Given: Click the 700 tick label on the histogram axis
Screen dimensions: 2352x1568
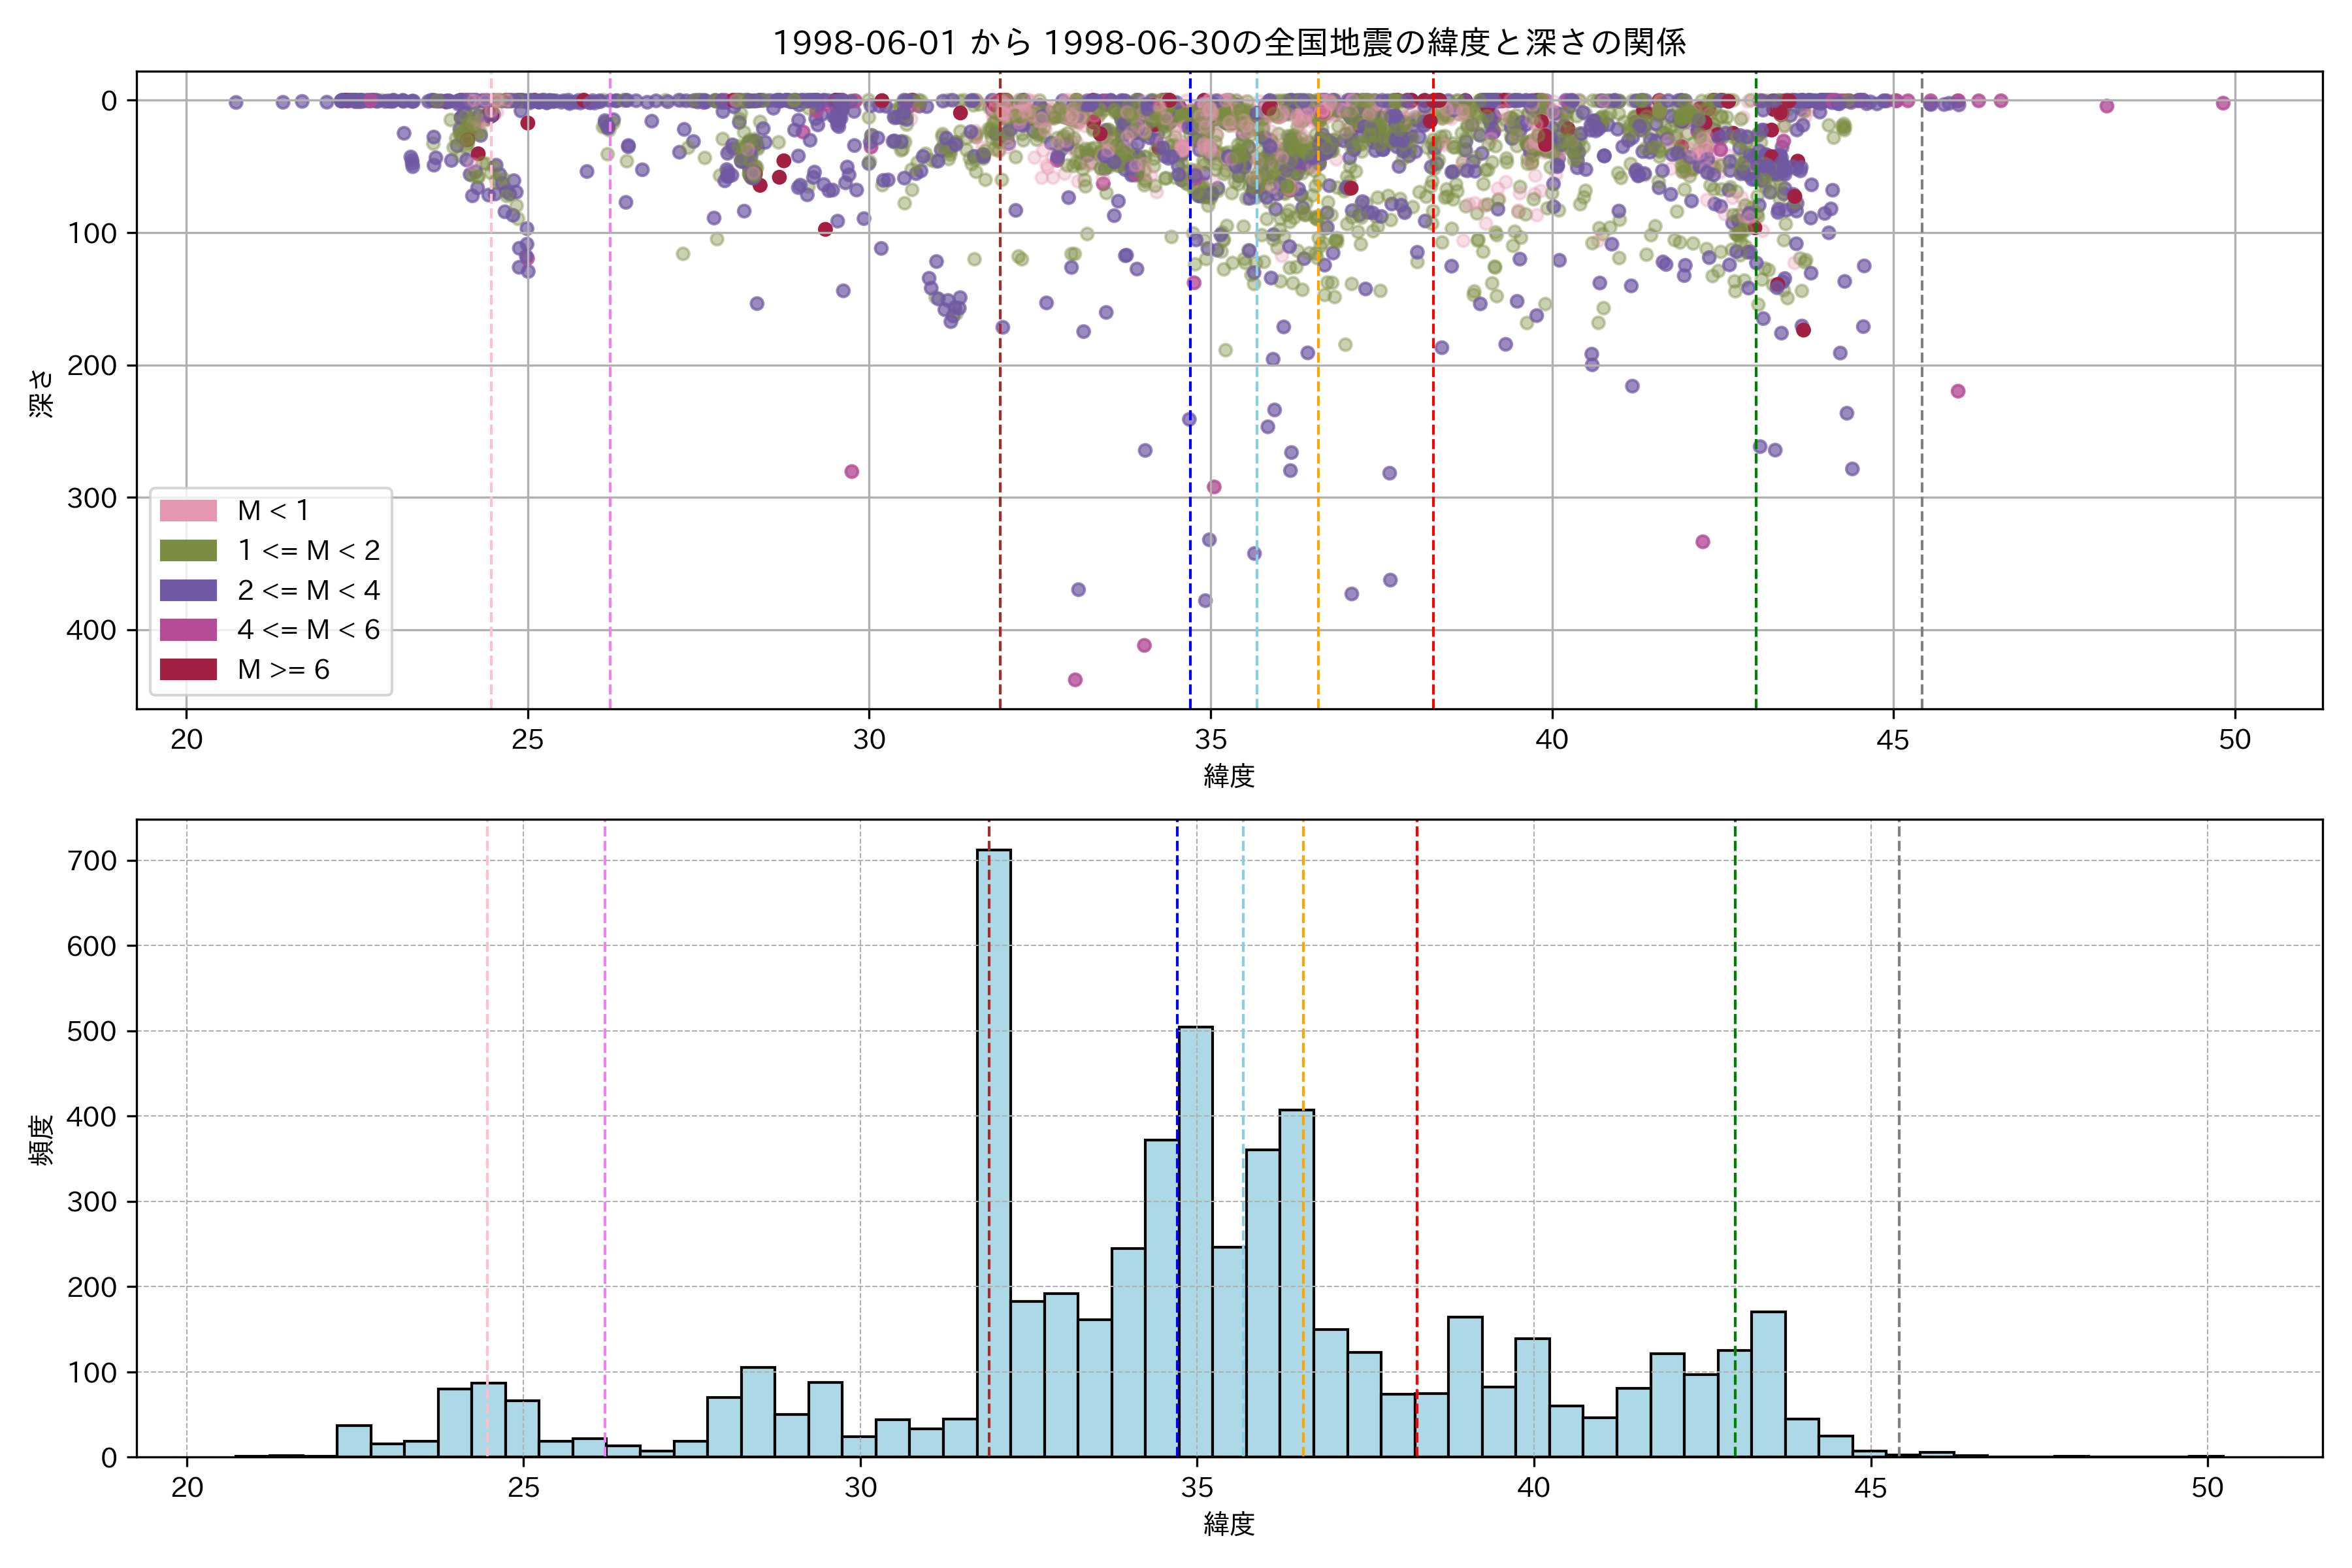Looking at the screenshot, I should pyautogui.click(x=92, y=861).
